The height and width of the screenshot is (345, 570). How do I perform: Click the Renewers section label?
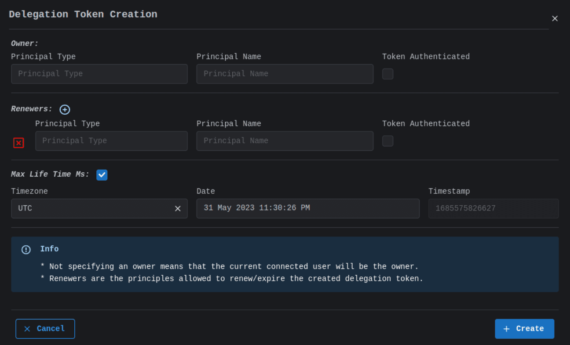point(32,109)
